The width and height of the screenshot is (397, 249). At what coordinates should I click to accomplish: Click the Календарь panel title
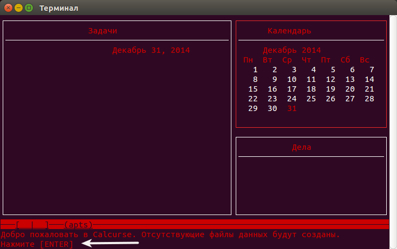[x=290, y=31]
